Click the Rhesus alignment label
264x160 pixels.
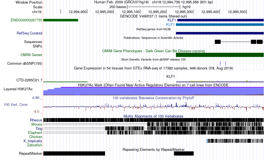tap(36, 120)
